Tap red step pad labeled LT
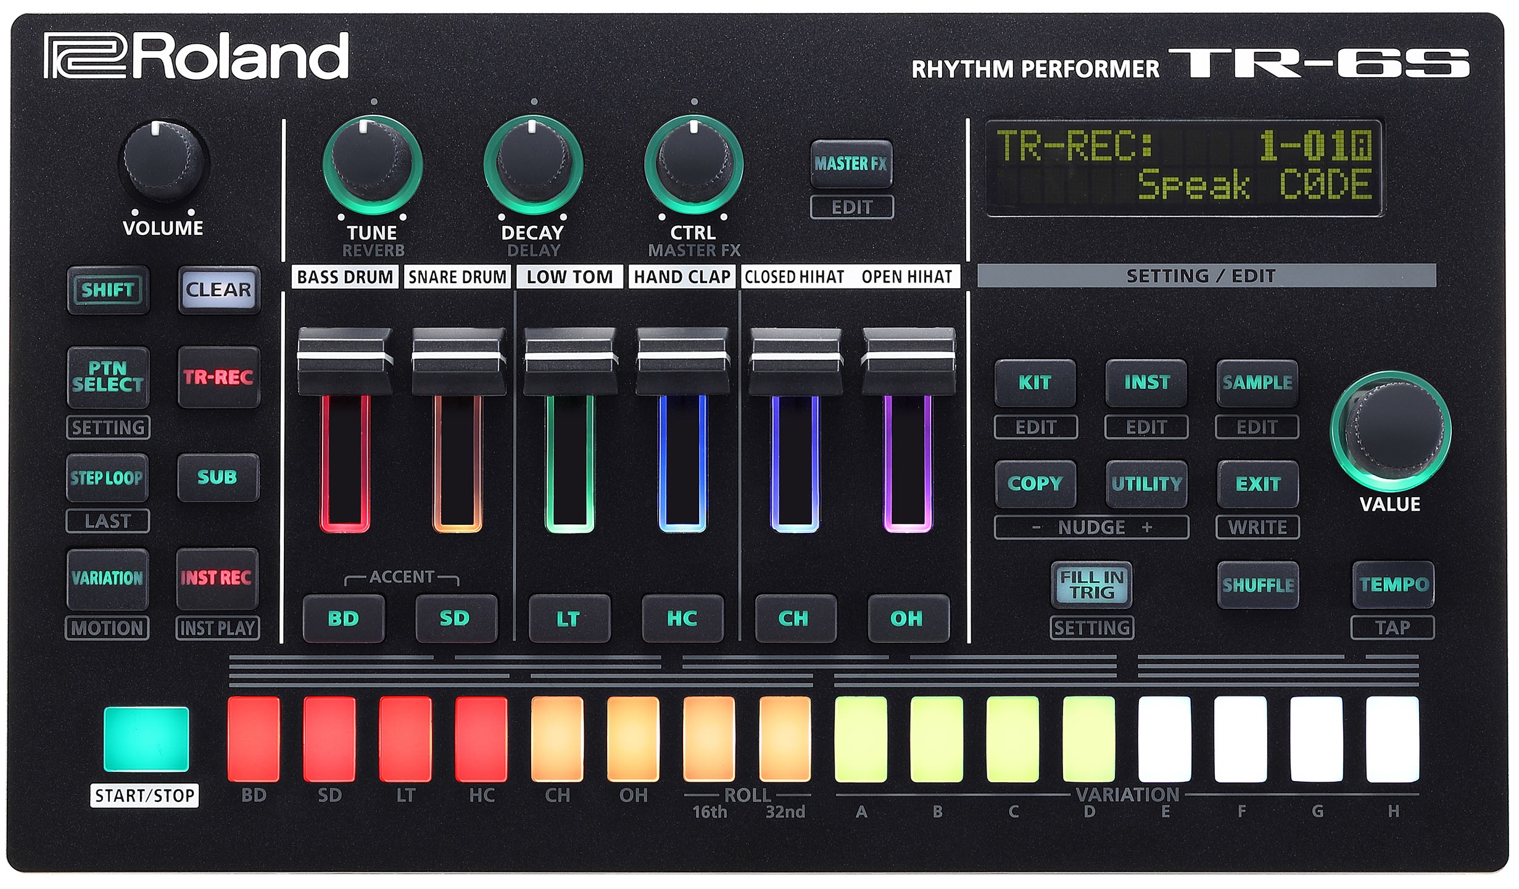This screenshot has width=1519, height=889. pyautogui.click(x=405, y=739)
